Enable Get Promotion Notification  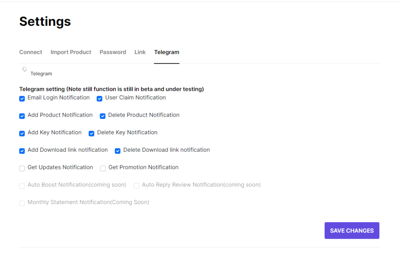[103, 168]
